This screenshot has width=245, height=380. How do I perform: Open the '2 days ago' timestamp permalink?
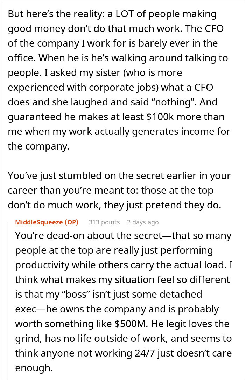tap(143, 222)
